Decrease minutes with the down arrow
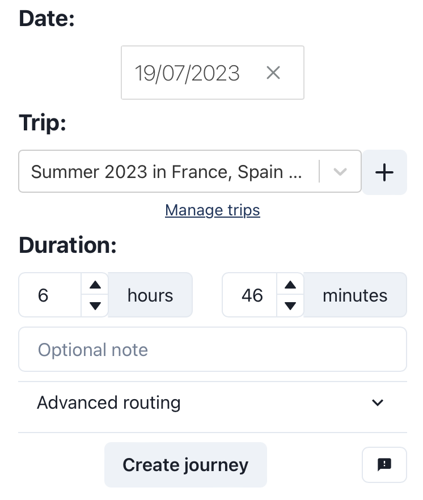Image resolution: width=423 pixels, height=500 pixels. (290, 306)
